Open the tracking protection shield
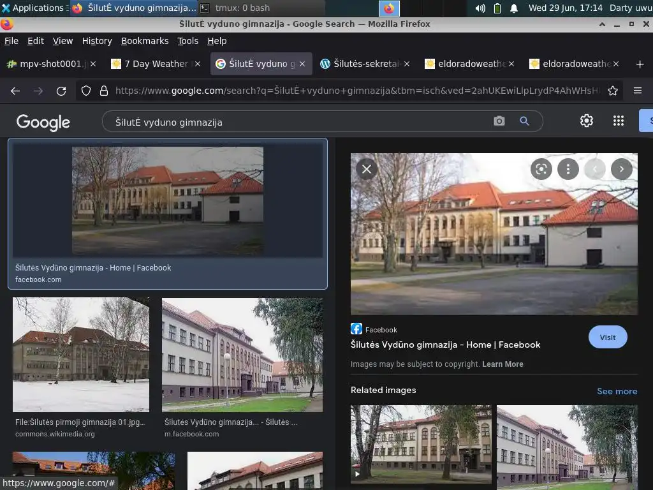This screenshot has height=490, width=653. [x=86, y=91]
